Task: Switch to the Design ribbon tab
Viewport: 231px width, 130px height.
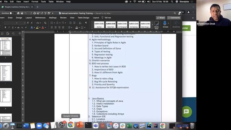Action: pos(19,18)
